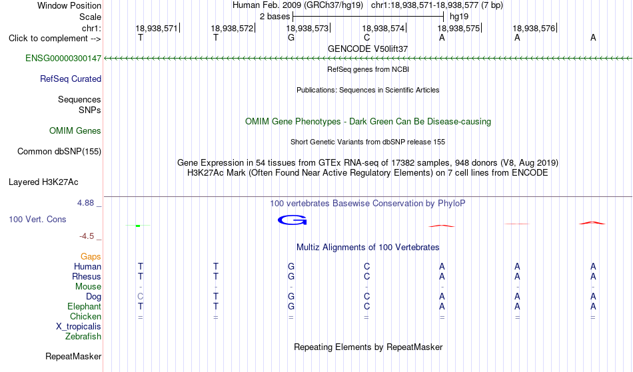The image size is (633, 372).
Task: Click the GENCODE V50lift37 track title
Action: pos(368,49)
